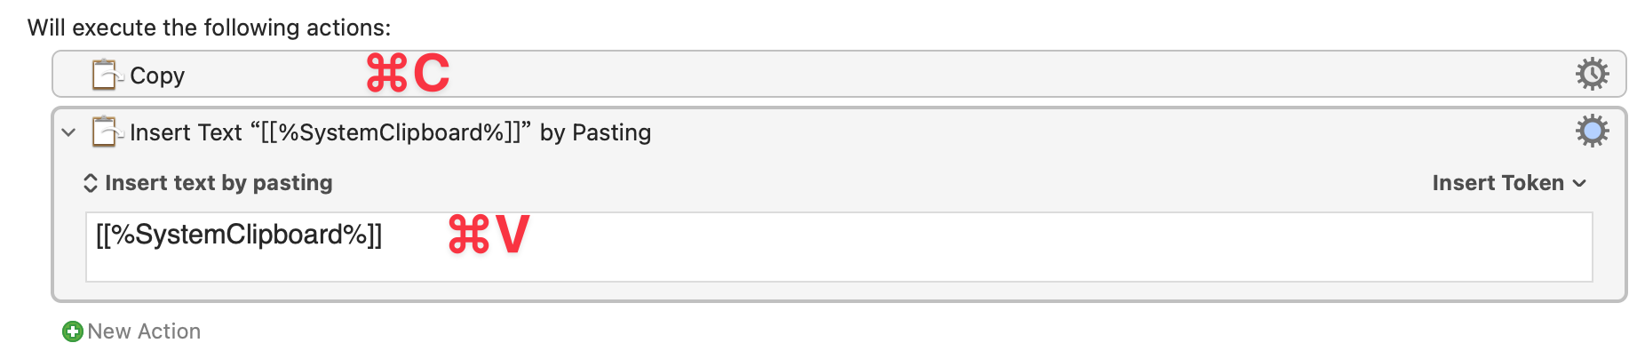The image size is (1629, 359).
Task: Open the Insert Token dropdown
Action: pos(1509,183)
